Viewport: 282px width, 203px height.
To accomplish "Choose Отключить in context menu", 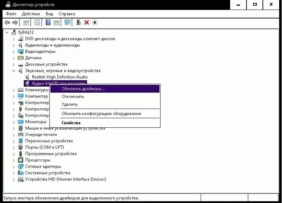I will [x=105, y=97].
